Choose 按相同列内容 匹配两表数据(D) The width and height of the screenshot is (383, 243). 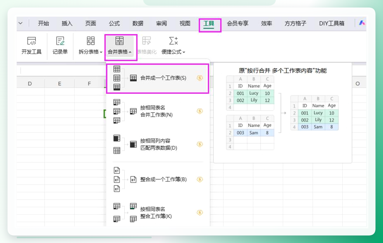tap(158, 144)
